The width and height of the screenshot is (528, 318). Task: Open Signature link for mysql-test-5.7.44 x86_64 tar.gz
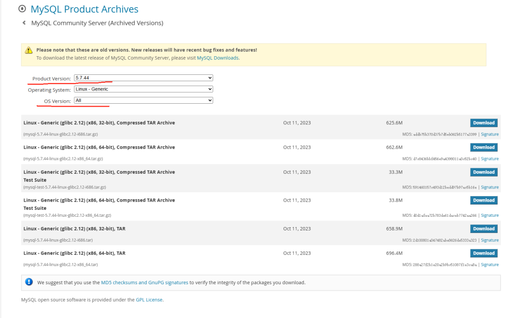[x=489, y=215]
